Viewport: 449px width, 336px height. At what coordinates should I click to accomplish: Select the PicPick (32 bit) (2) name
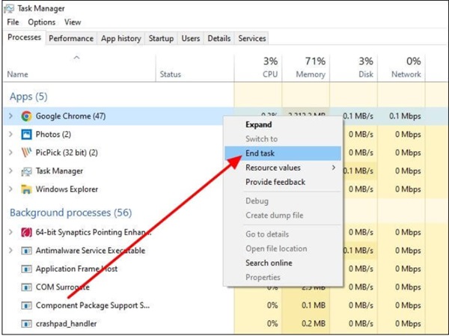(67, 153)
